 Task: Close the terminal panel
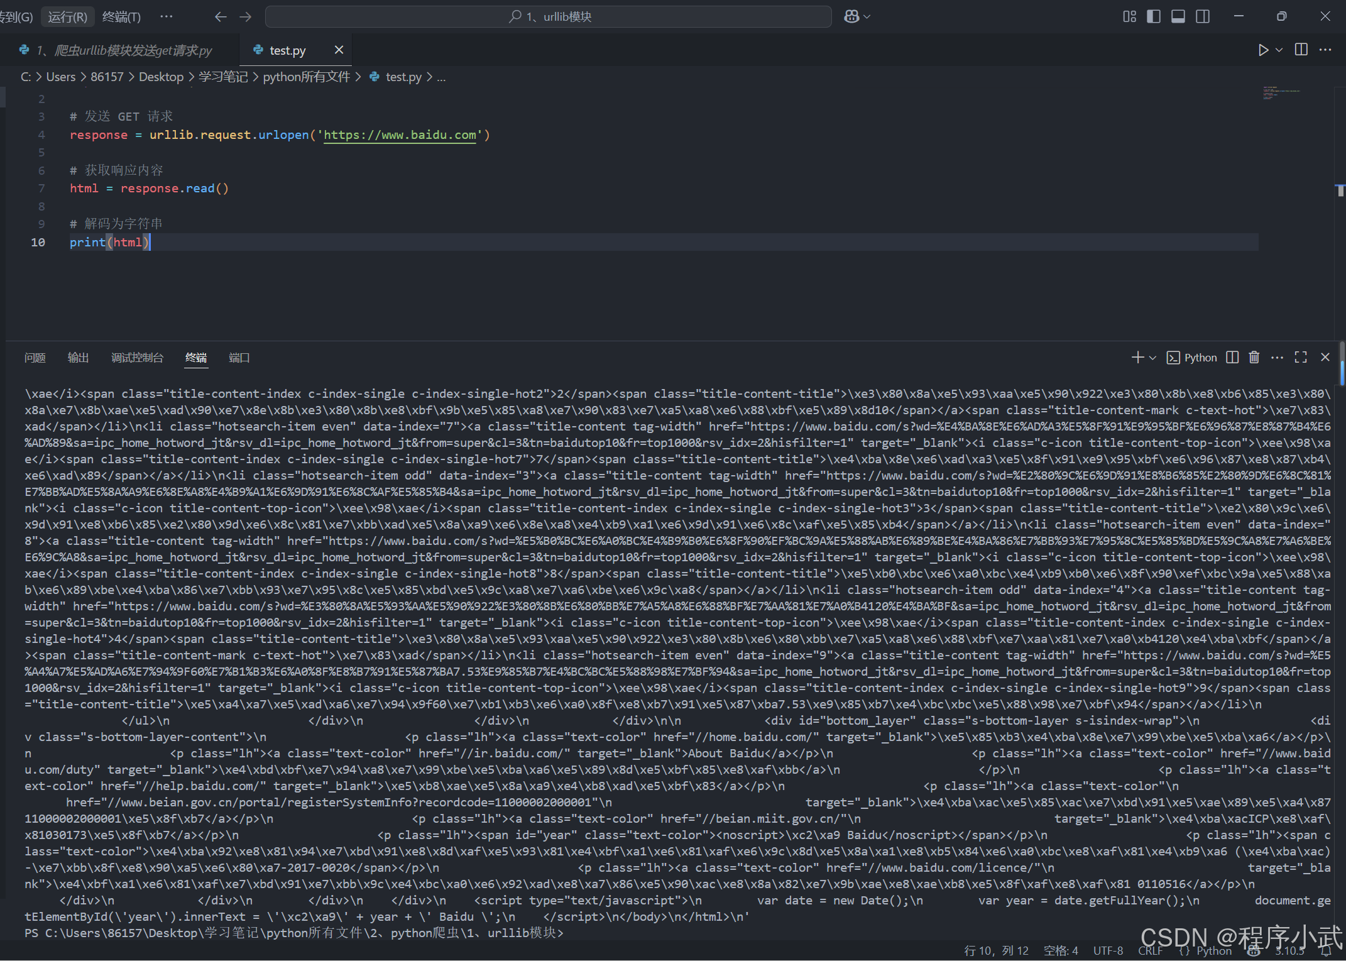pyautogui.click(x=1325, y=358)
